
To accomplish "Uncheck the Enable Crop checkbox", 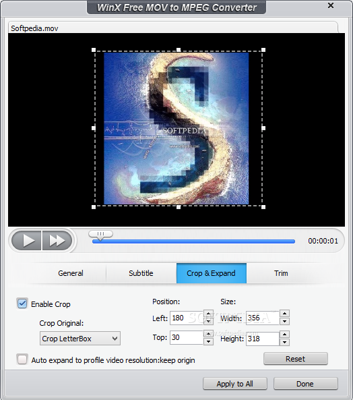I will (22, 304).
